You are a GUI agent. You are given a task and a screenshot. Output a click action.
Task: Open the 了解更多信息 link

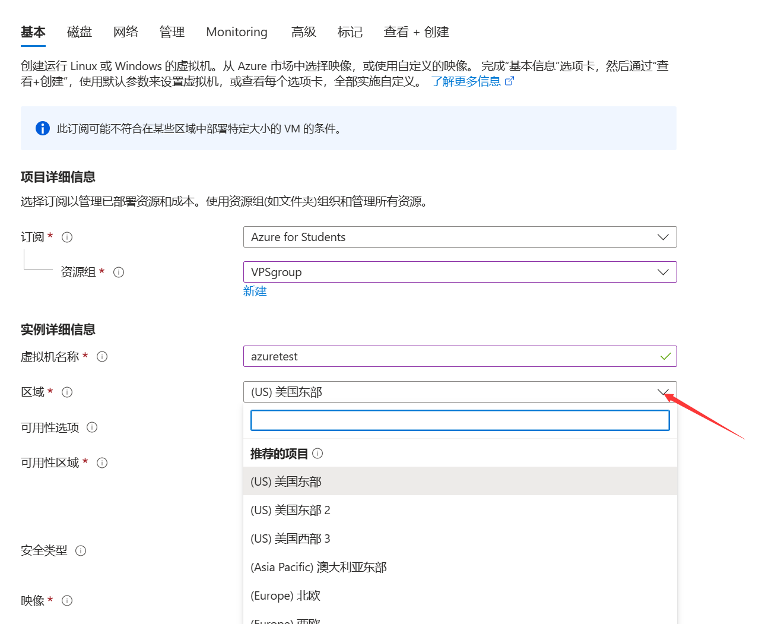click(473, 81)
